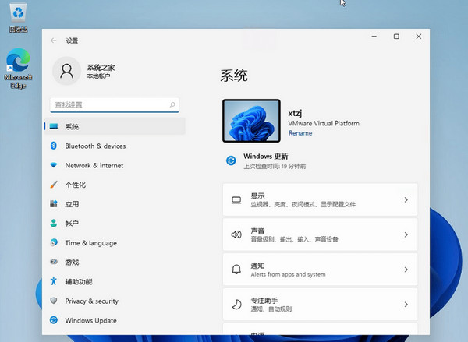Open 应用 settings page

(115, 204)
